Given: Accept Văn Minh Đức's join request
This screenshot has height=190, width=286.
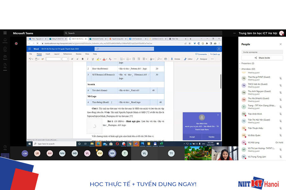Looking at the screenshot, I should 192,137.
